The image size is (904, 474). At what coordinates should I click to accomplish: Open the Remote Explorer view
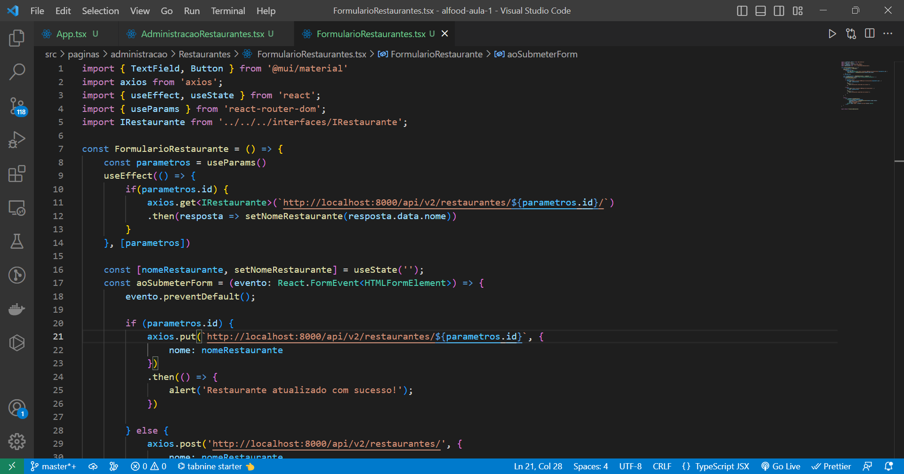point(17,207)
